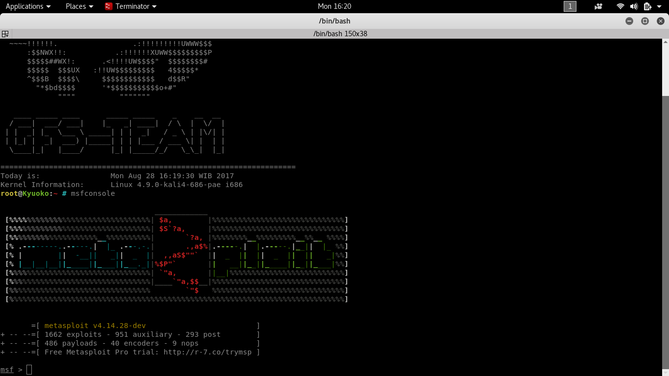
Task: Click the http://r-7.co/trymsp URL
Action: [208, 352]
